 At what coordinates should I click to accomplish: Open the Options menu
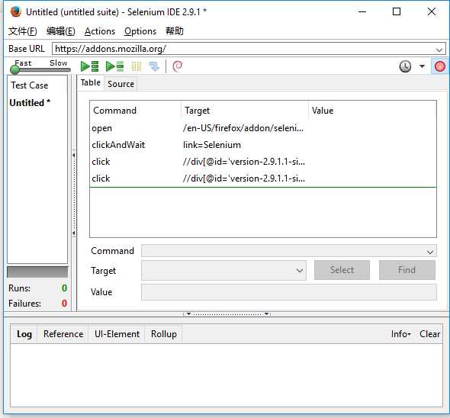pyautogui.click(x=140, y=31)
